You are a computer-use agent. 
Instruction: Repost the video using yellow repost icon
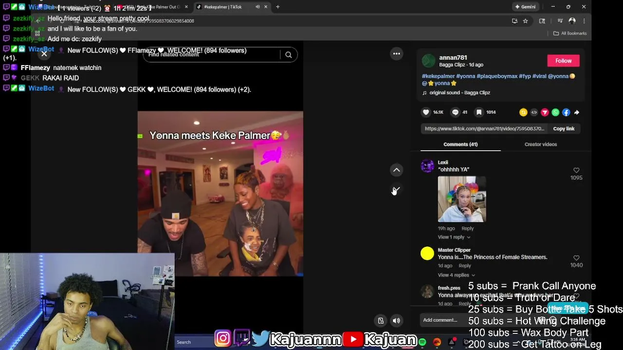[x=523, y=112]
